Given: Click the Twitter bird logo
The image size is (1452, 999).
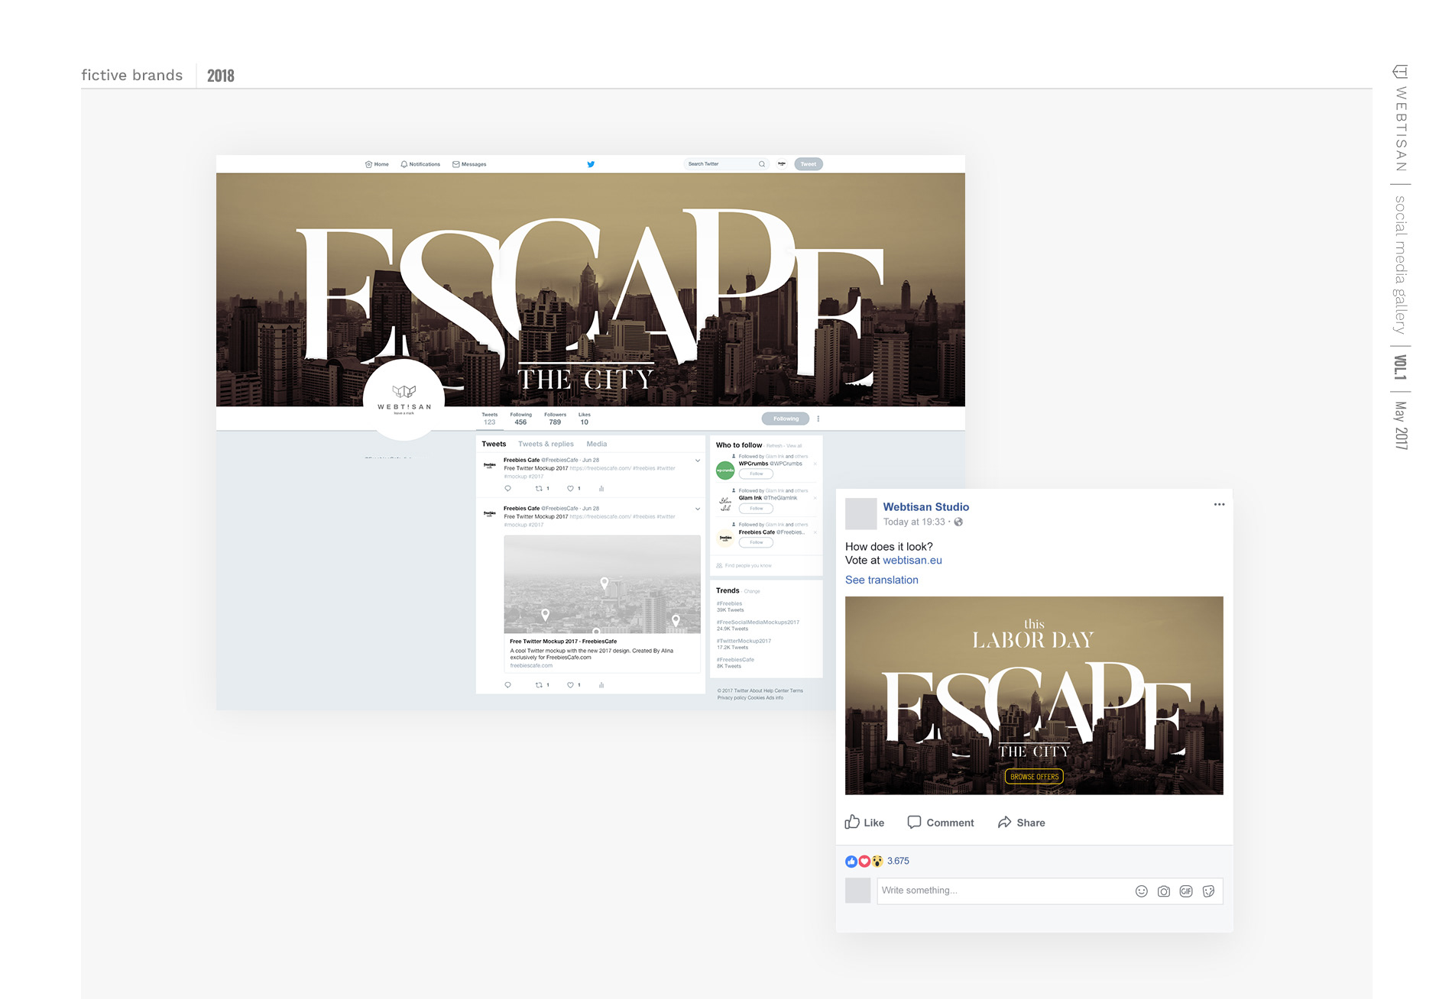Looking at the screenshot, I should (x=591, y=164).
